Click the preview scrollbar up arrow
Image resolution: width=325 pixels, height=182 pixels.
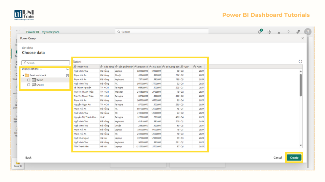[301, 71]
